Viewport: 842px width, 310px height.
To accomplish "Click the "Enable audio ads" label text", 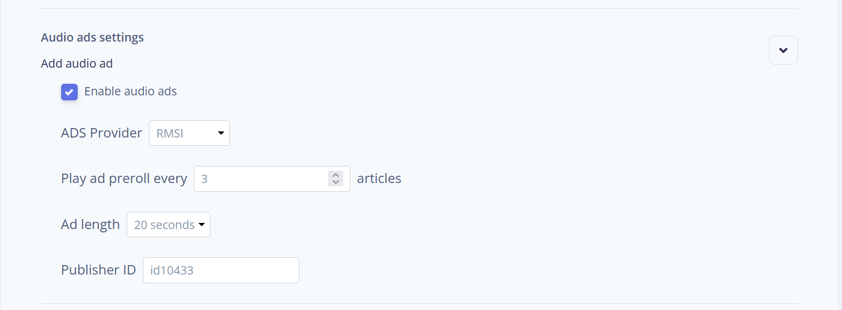I will point(131,92).
